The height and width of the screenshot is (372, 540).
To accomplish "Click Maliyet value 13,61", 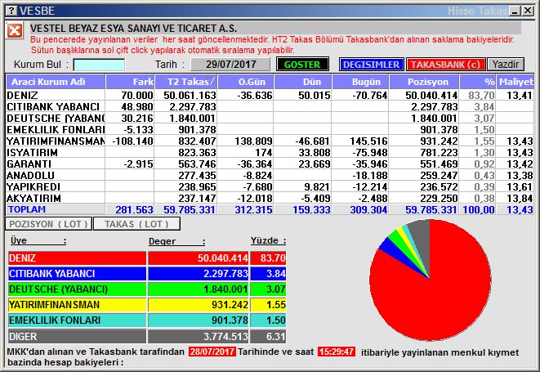I will [x=520, y=186].
